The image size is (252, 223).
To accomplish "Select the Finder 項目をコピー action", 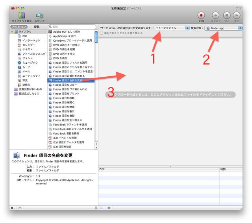I will click(x=65, y=85).
